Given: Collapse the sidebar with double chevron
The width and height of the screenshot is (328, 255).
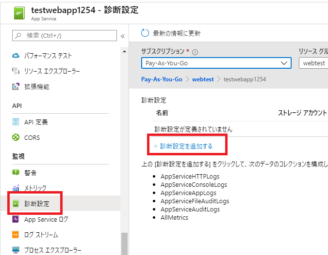Looking at the screenshot, I should 123,36.
